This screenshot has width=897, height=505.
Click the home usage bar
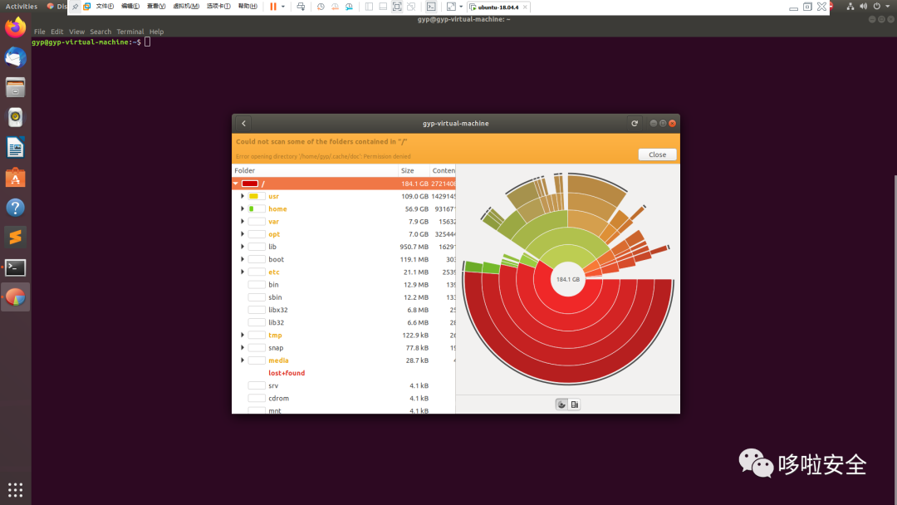click(257, 208)
